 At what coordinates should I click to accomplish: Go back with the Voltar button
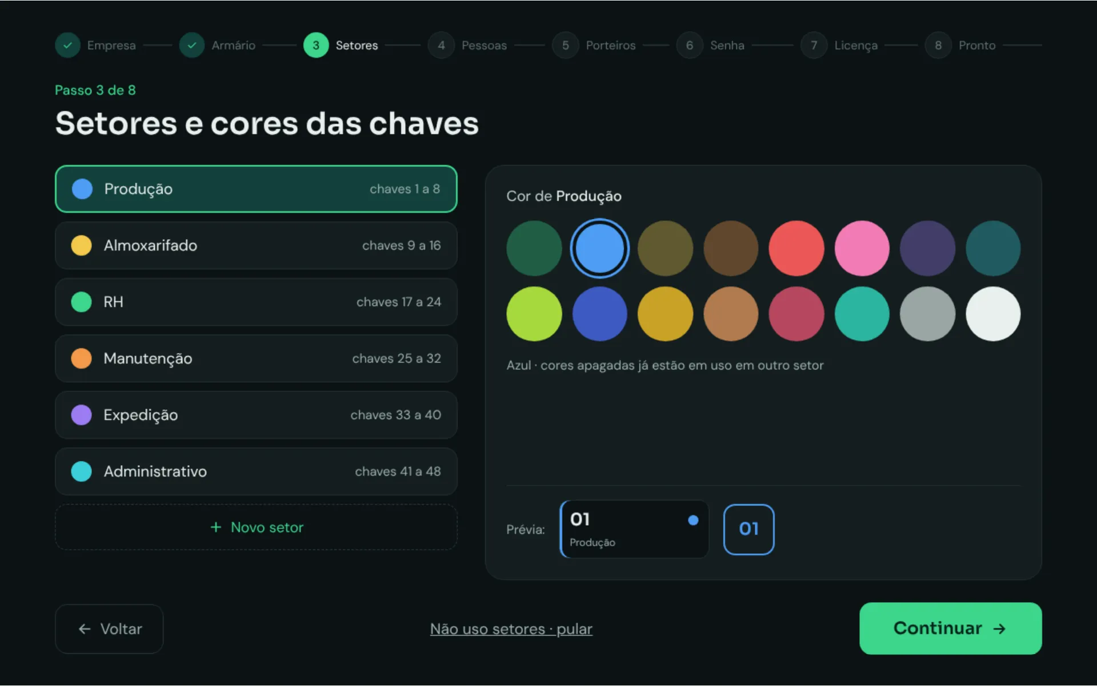coord(109,629)
